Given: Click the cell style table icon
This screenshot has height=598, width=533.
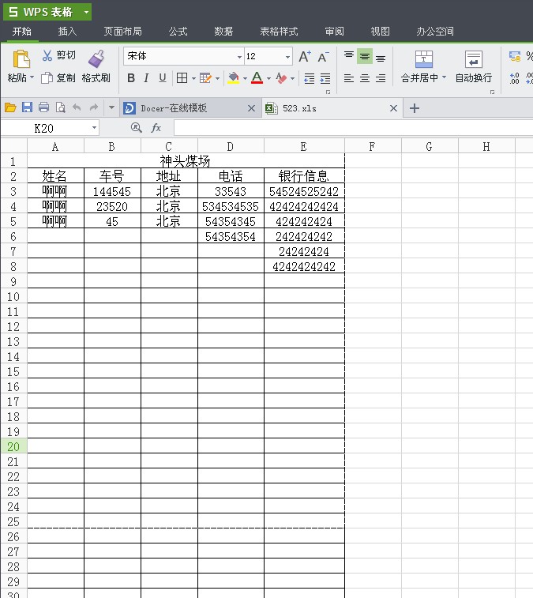Looking at the screenshot, I should coord(205,78).
